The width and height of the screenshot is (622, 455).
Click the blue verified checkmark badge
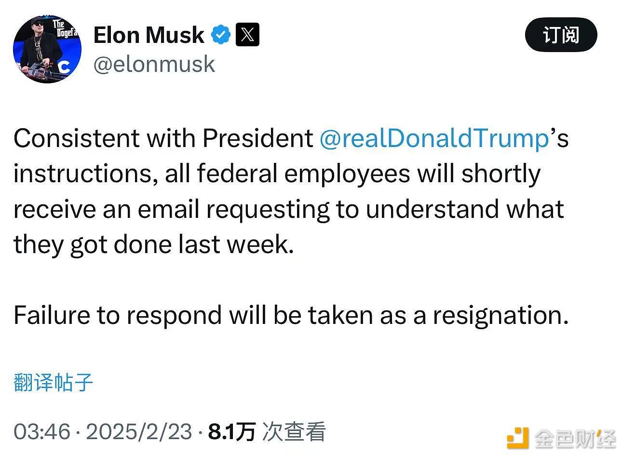click(x=221, y=35)
